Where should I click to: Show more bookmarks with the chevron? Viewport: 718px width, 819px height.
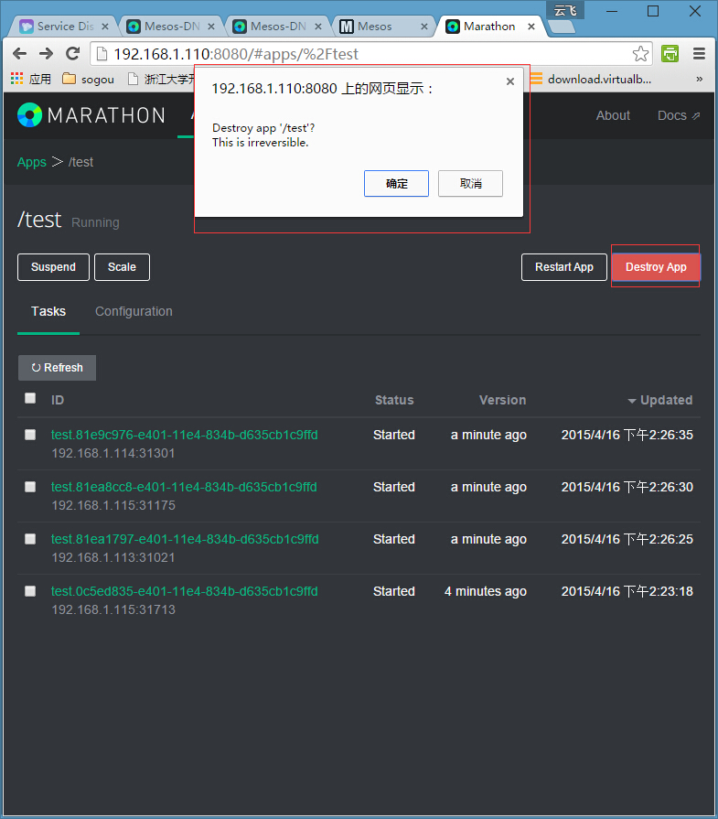click(x=699, y=79)
